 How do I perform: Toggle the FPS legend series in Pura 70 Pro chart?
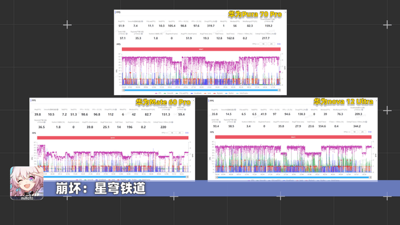158,93
